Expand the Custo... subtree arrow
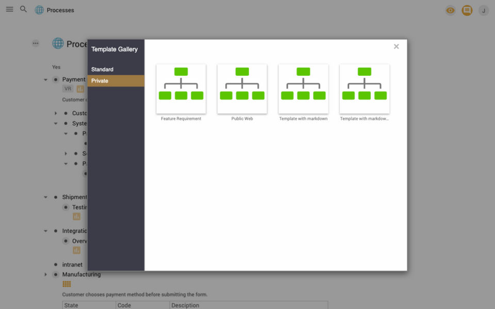The image size is (495, 309). click(x=56, y=113)
